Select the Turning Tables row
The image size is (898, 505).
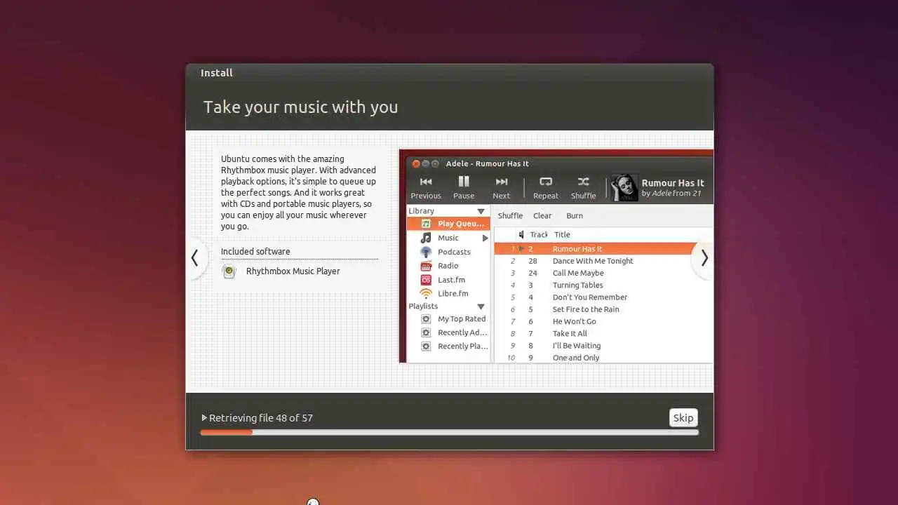pyautogui.click(x=603, y=285)
